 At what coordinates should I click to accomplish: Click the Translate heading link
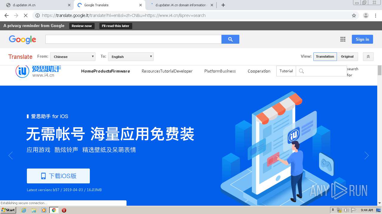[20, 56]
